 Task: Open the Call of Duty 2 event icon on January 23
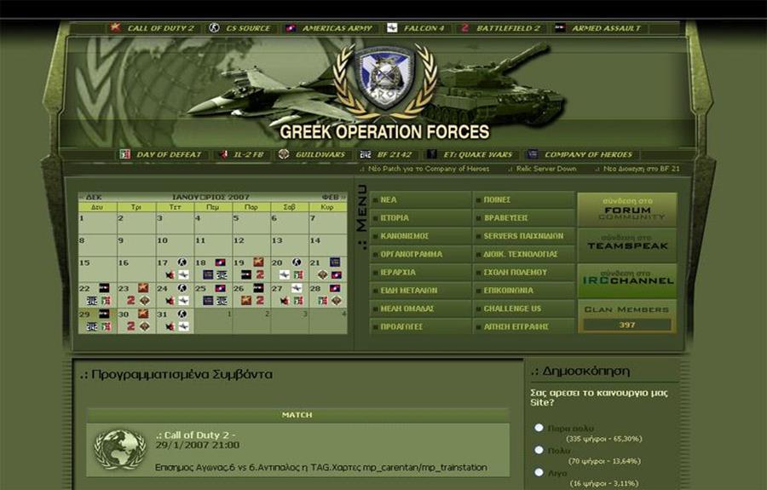click(x=143, y=287)
